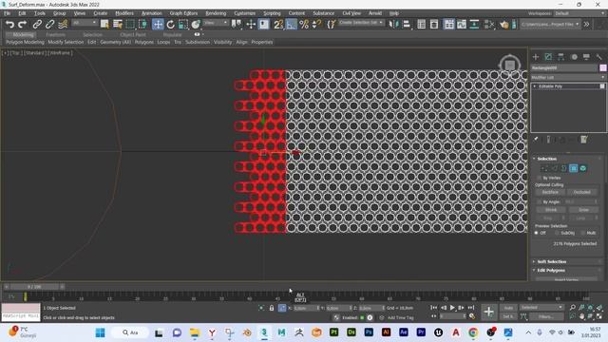Toggle Window/Crossing selection mode

click(142, 25)
